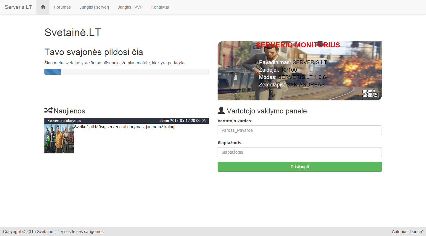The height and width of the screenshot is (236, 426).
Task: Click the Grand Theft Auto V logo
Action: coord(370,94)
